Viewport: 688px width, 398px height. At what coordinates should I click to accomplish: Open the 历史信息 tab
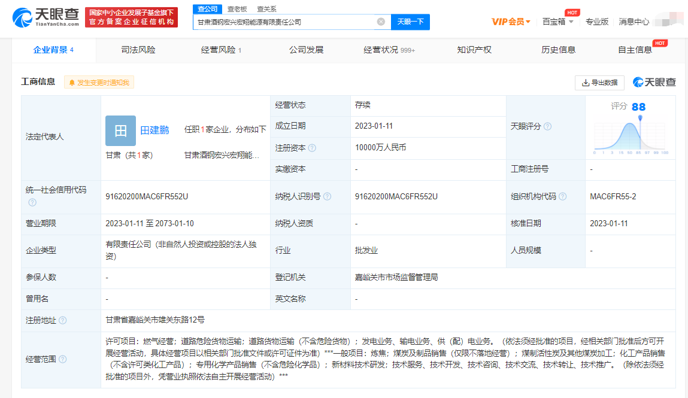(559, 50)
